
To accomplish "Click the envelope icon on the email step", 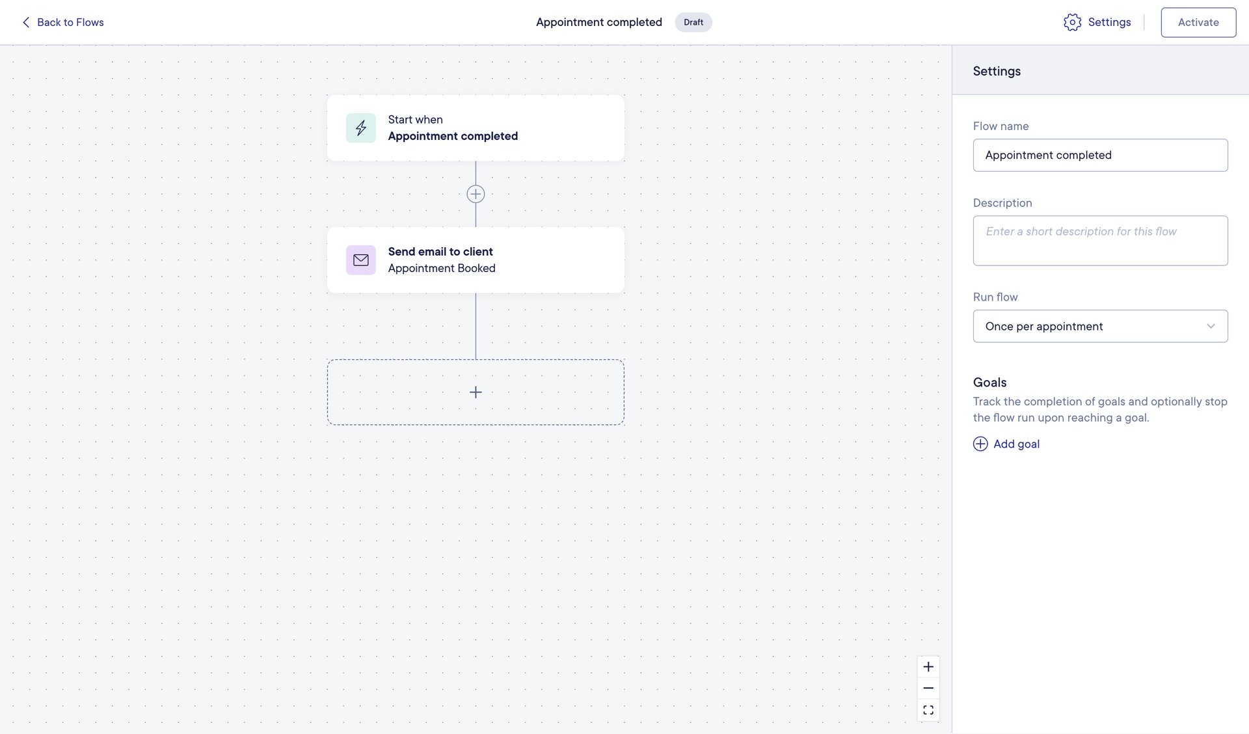I will coord(360,260).
